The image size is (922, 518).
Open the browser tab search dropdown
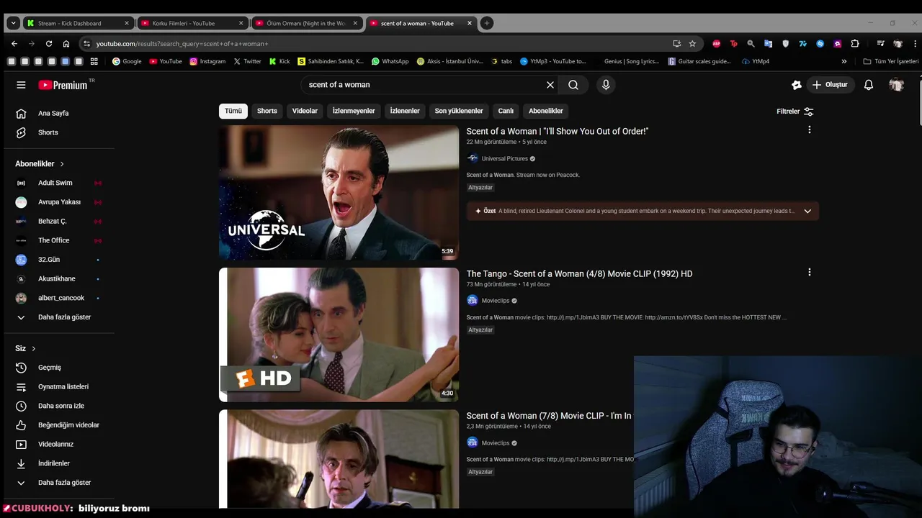[x=13, y=23]
